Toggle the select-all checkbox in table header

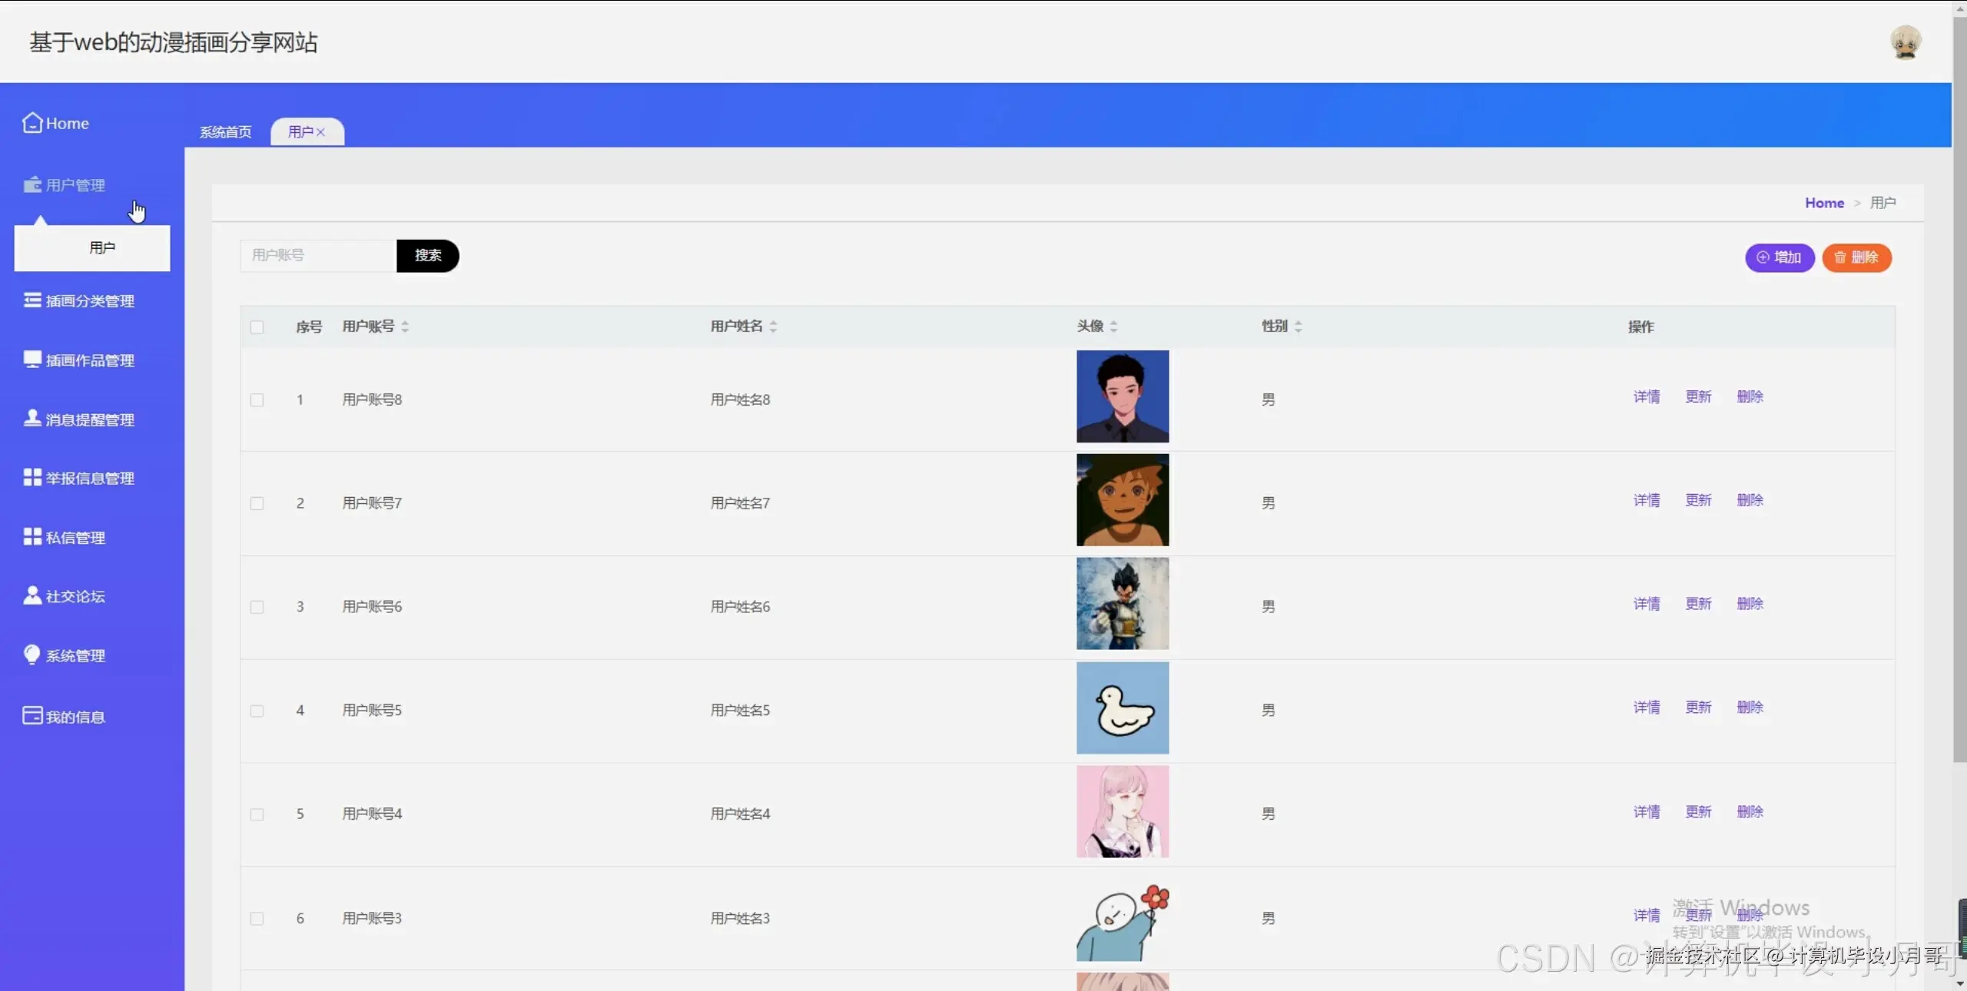pos(257,327)
